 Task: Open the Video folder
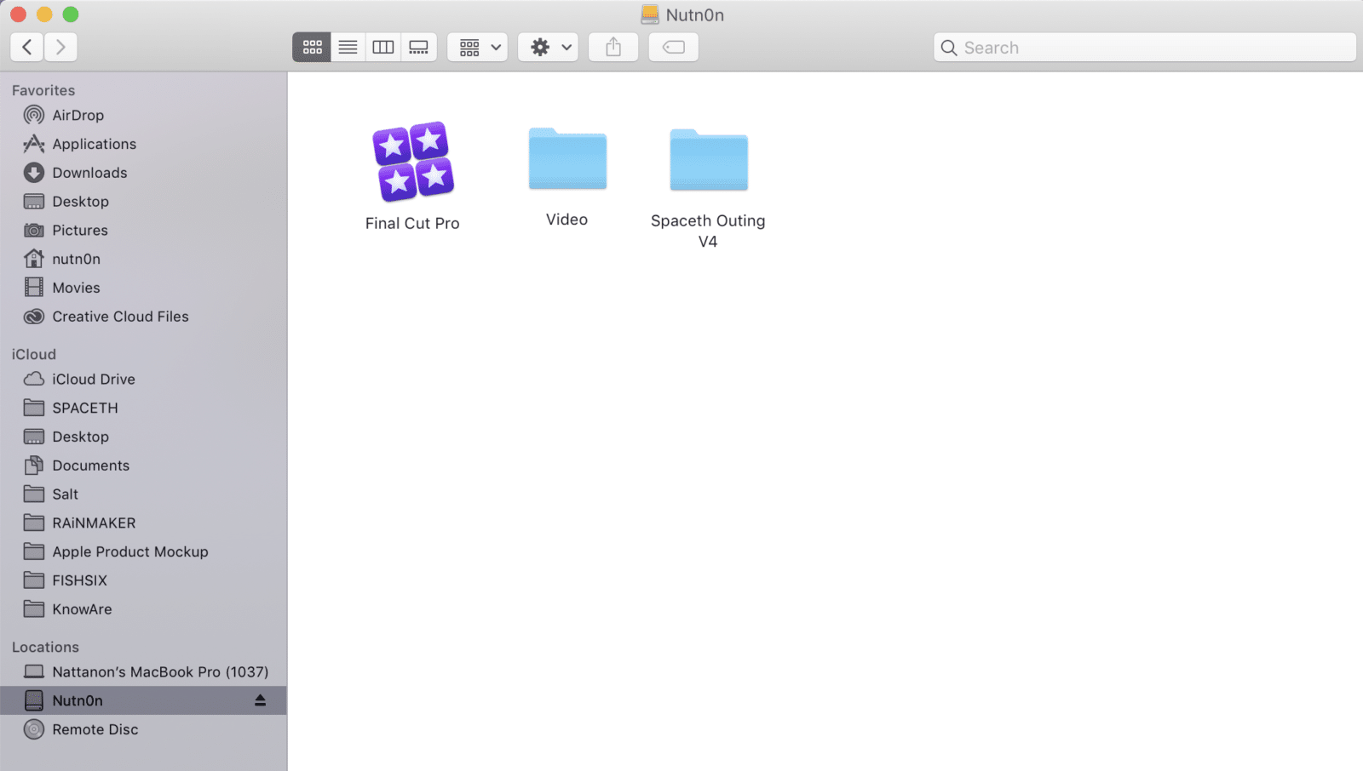[567, 160]
